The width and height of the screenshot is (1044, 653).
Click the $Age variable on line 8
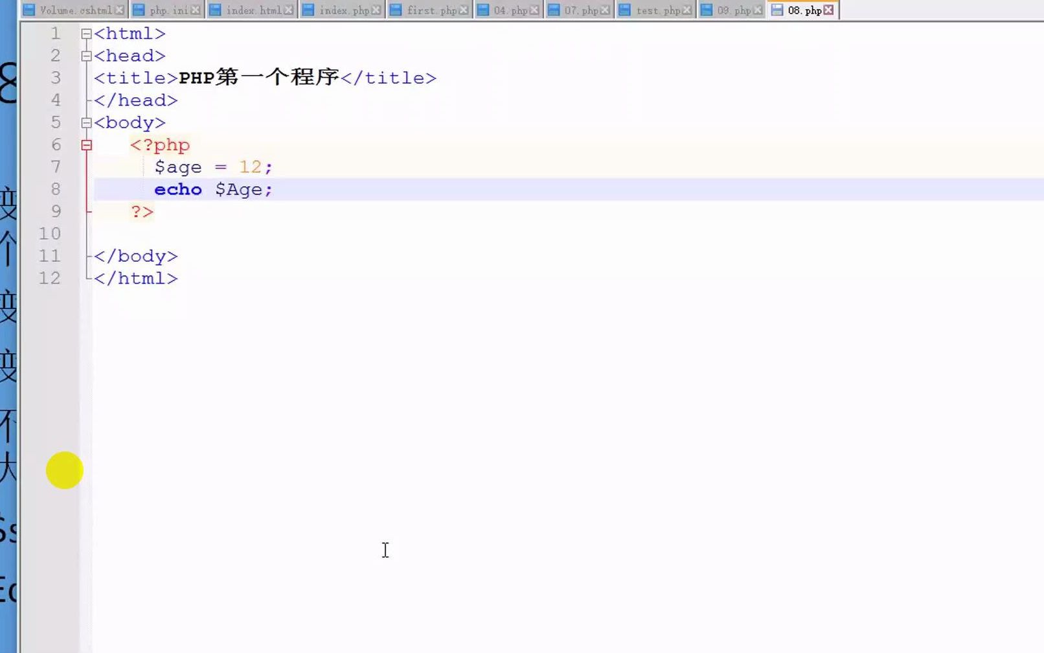tap(239, 189)
